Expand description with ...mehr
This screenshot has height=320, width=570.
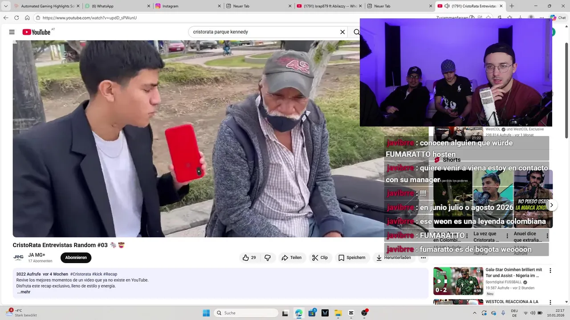pos(24,292)
